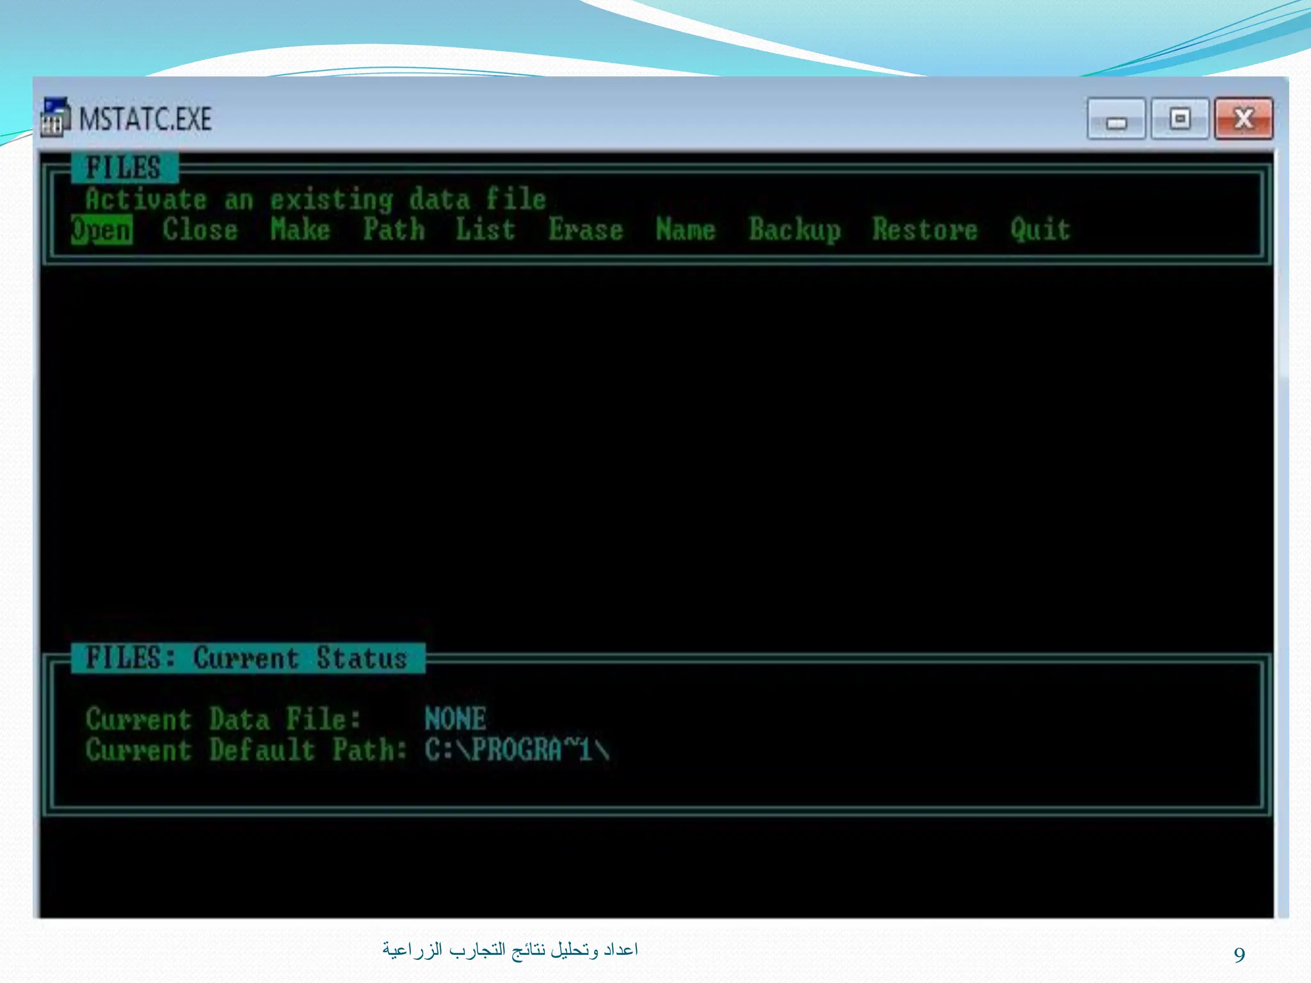Click the MSTATC.EXE title bar icon
Viewport: 1311px width, 983px height.
pos(55,118)
